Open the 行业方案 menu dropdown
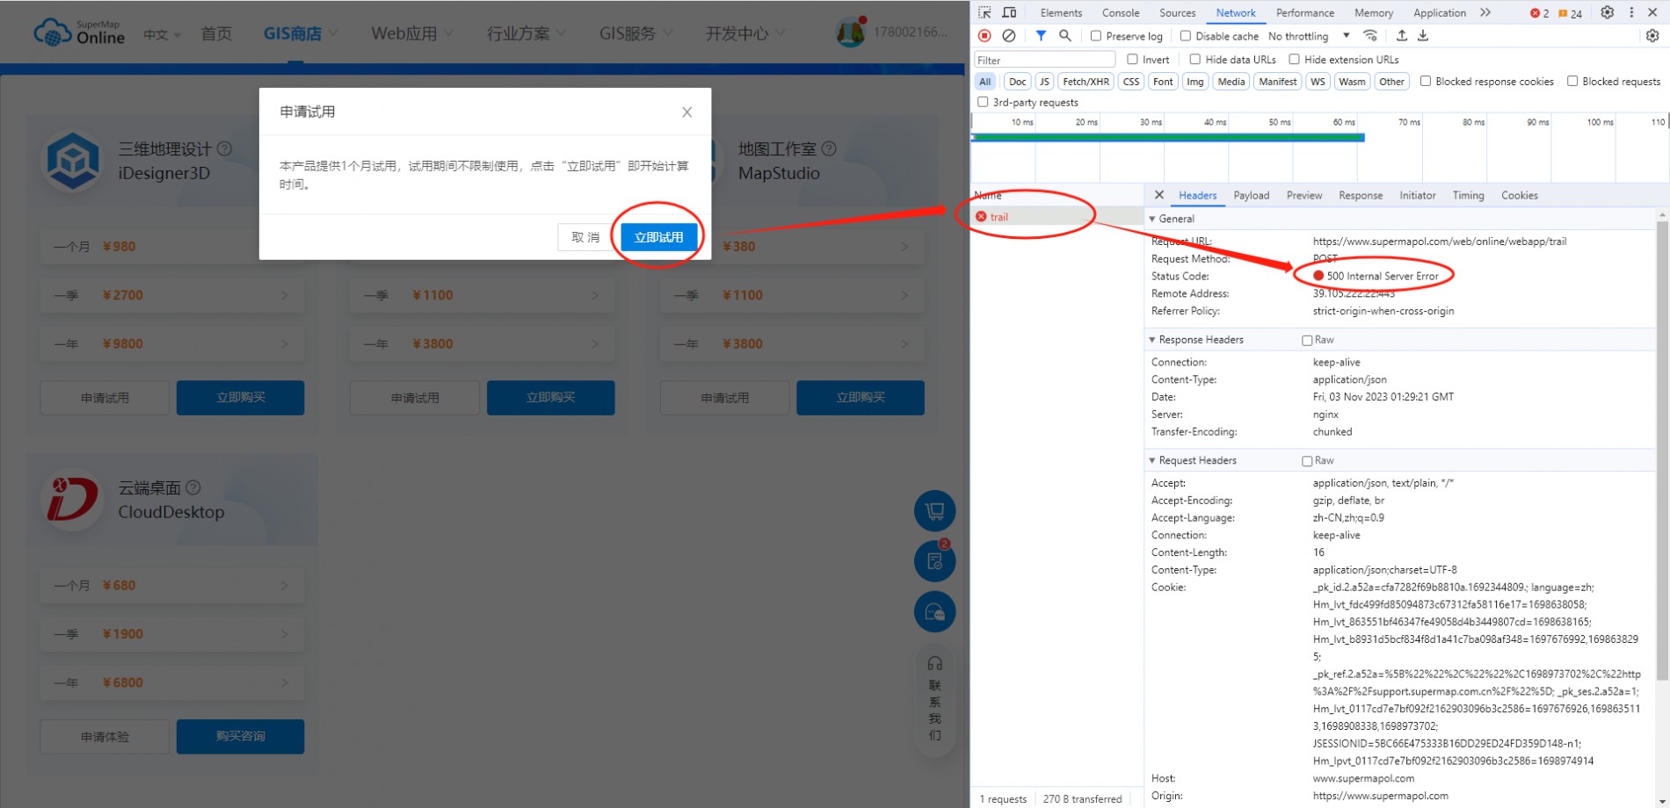 [x=526, y=33]
